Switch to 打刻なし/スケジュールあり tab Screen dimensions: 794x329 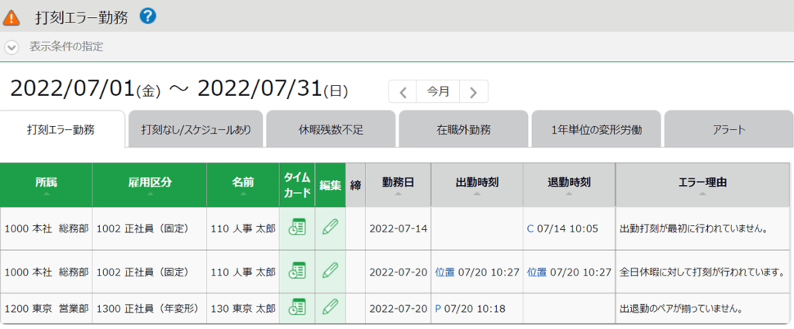[x=196, y=130]
